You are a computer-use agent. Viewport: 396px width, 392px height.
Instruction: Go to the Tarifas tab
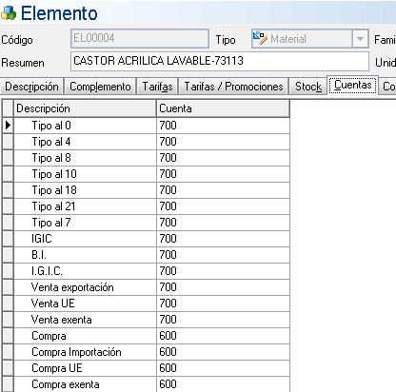pos(157,87)
